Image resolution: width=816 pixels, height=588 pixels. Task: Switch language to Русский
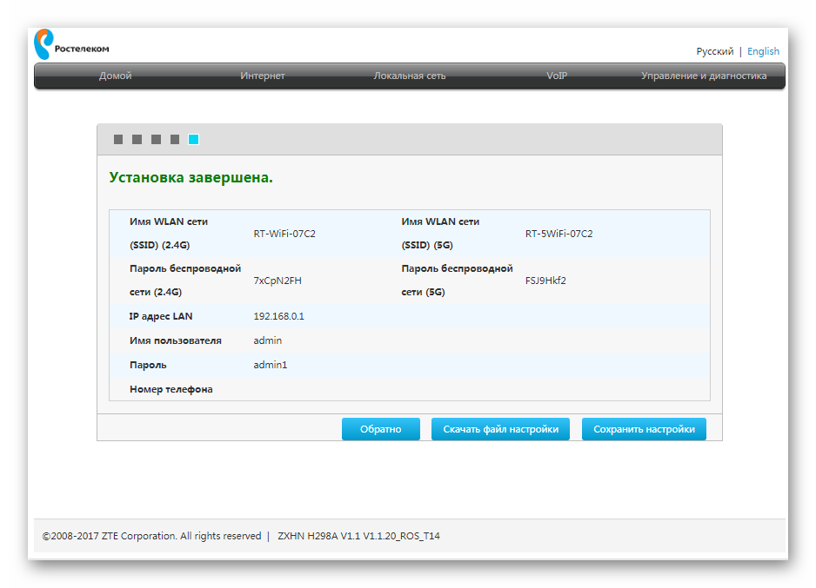tap(714, 51)
